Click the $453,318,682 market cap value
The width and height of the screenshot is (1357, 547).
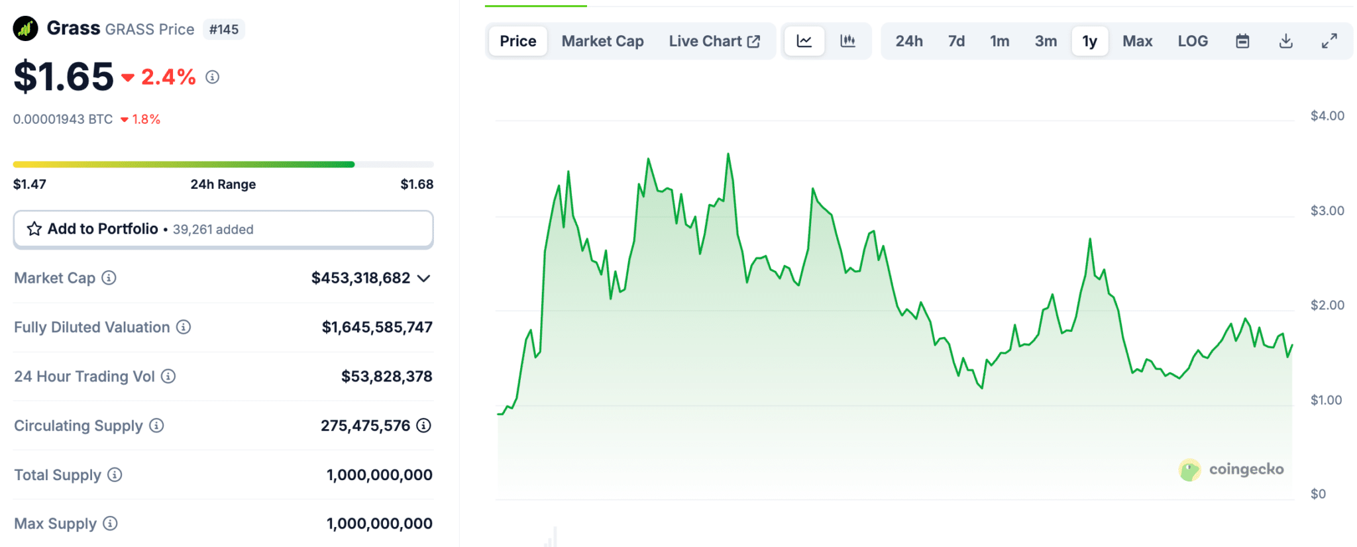(x=361, y=277)
